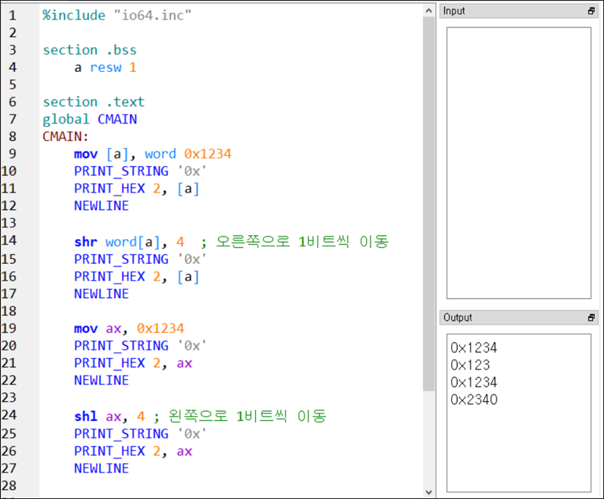Click line number 28 in the gutter
604x499 pixels.
(x=9, y=486)
